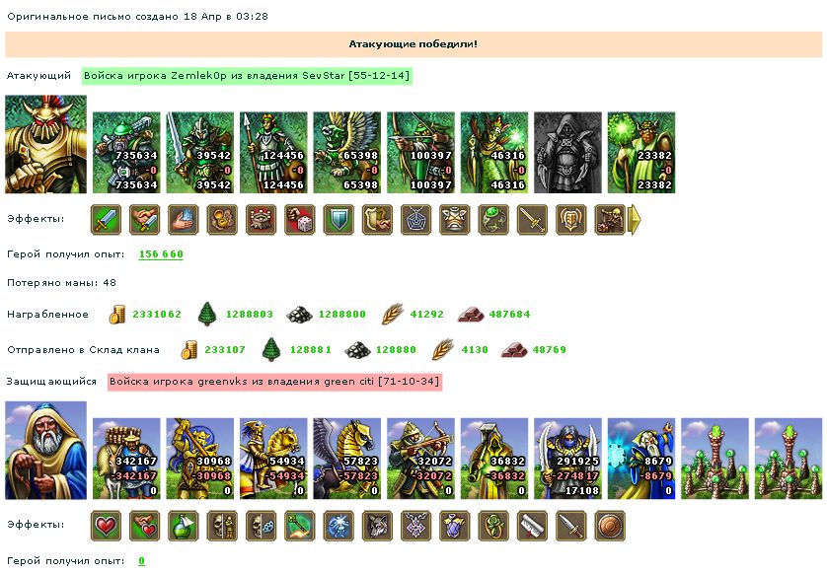
Task: Click the attacker ZemlekOp army label
Action: click(247, 75)
